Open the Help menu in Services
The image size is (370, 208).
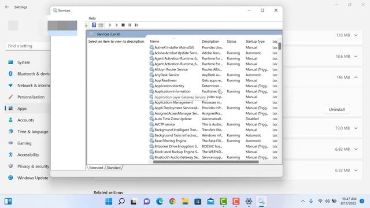pos(92,18)
